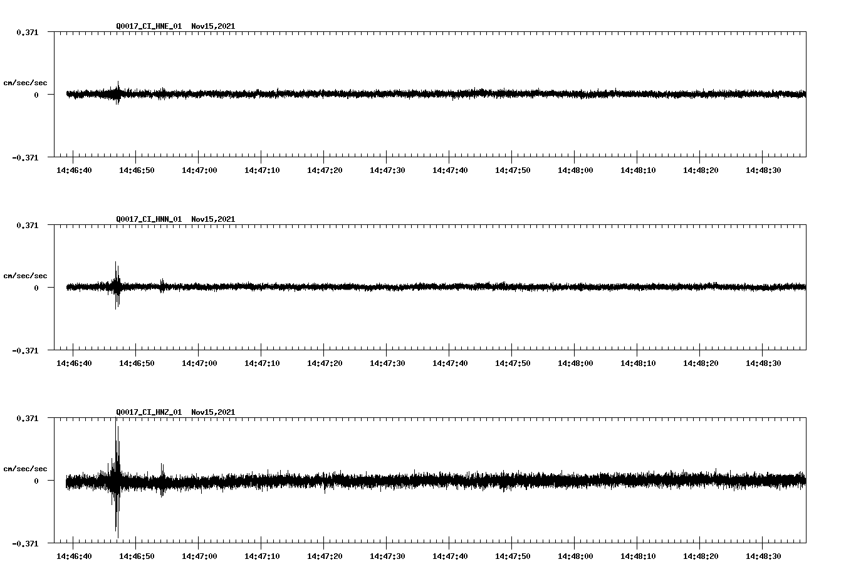Click the 14:47:10 time label under HNE plot

click(x=262, y=170)
